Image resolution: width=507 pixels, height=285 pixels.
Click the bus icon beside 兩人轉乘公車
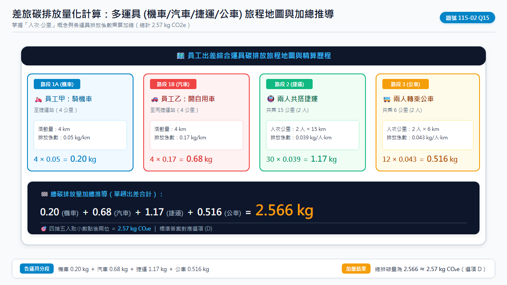pyautogui.click(x=387, y=99)
